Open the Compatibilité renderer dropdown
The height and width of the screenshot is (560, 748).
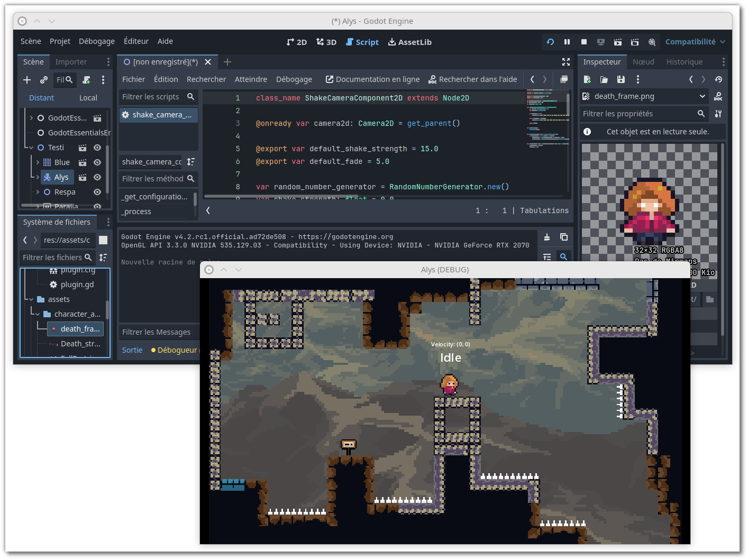(x=695, y=42)
